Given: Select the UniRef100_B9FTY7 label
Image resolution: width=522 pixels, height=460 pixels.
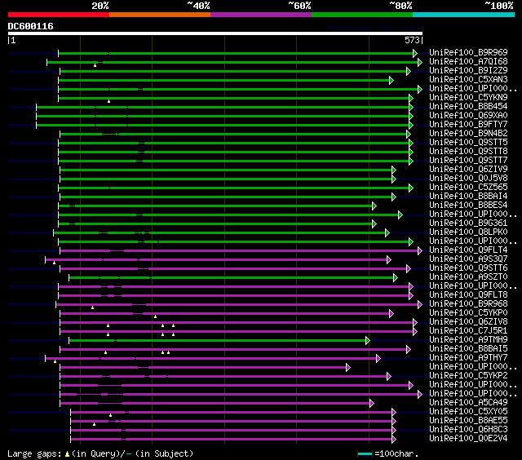Looking at the screenshot, I should tap(468, 125).
